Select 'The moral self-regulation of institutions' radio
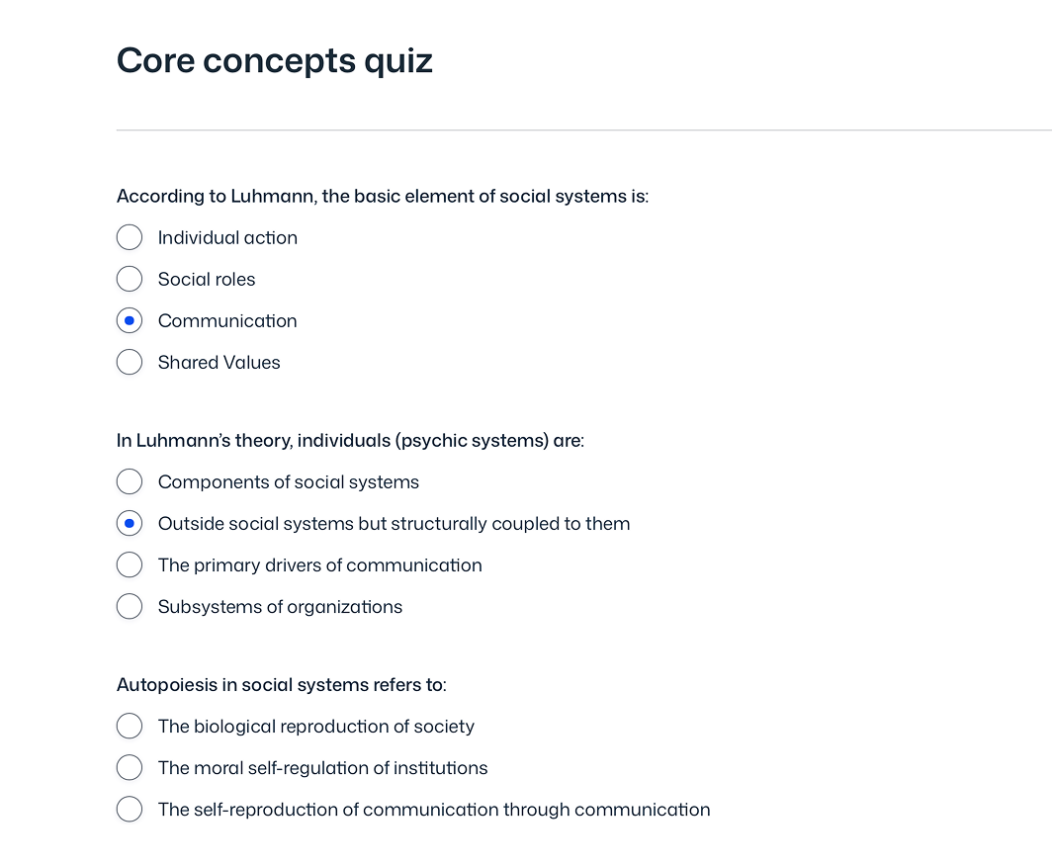Image resolution: width=1052 pixels, height=865 pixels. (x=130, y=768)
